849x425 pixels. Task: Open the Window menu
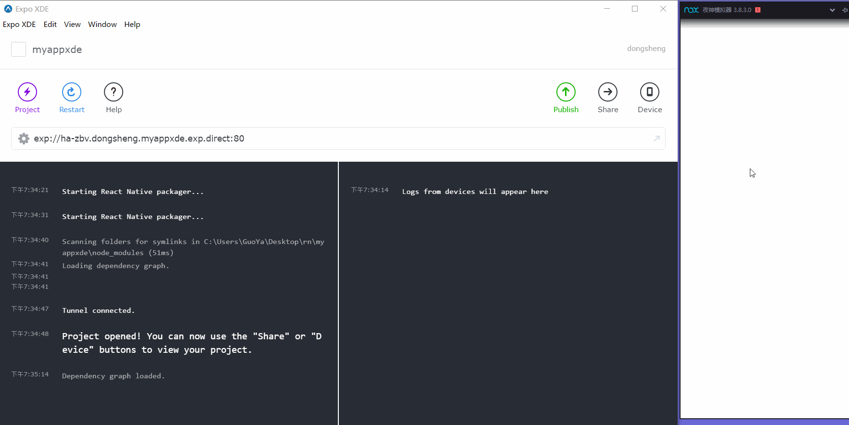click(103, 25)
